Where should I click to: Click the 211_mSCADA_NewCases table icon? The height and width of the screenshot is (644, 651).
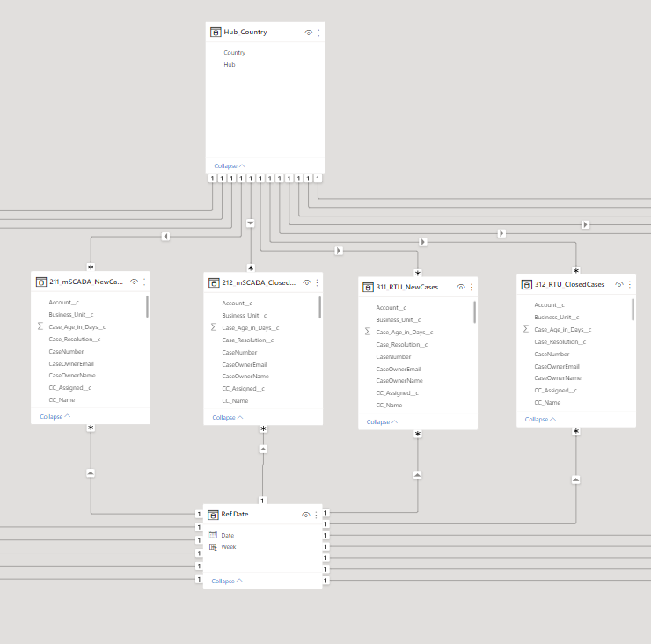[x=41, y=282]
